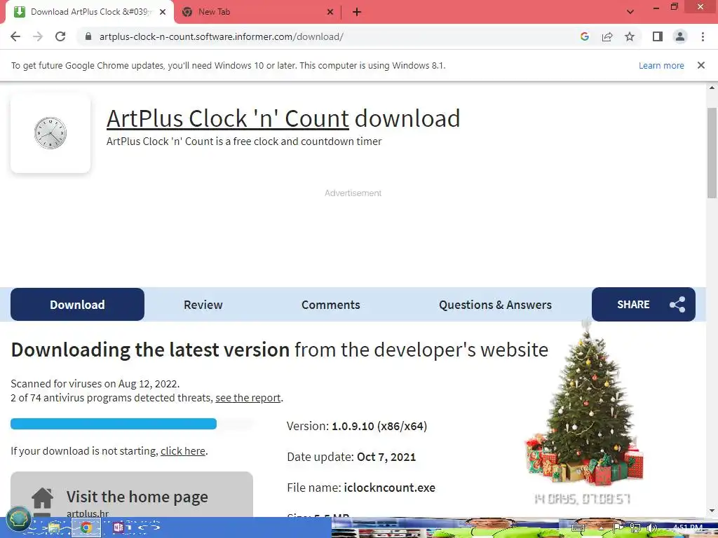Image resolution: width=718 pixels, height=538 pixels.
Task: Click the share page icon in the toolbar
Action: pos(607,36)
